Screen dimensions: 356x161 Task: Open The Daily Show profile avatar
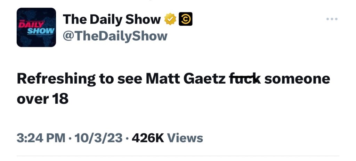(x=36, y=27)
